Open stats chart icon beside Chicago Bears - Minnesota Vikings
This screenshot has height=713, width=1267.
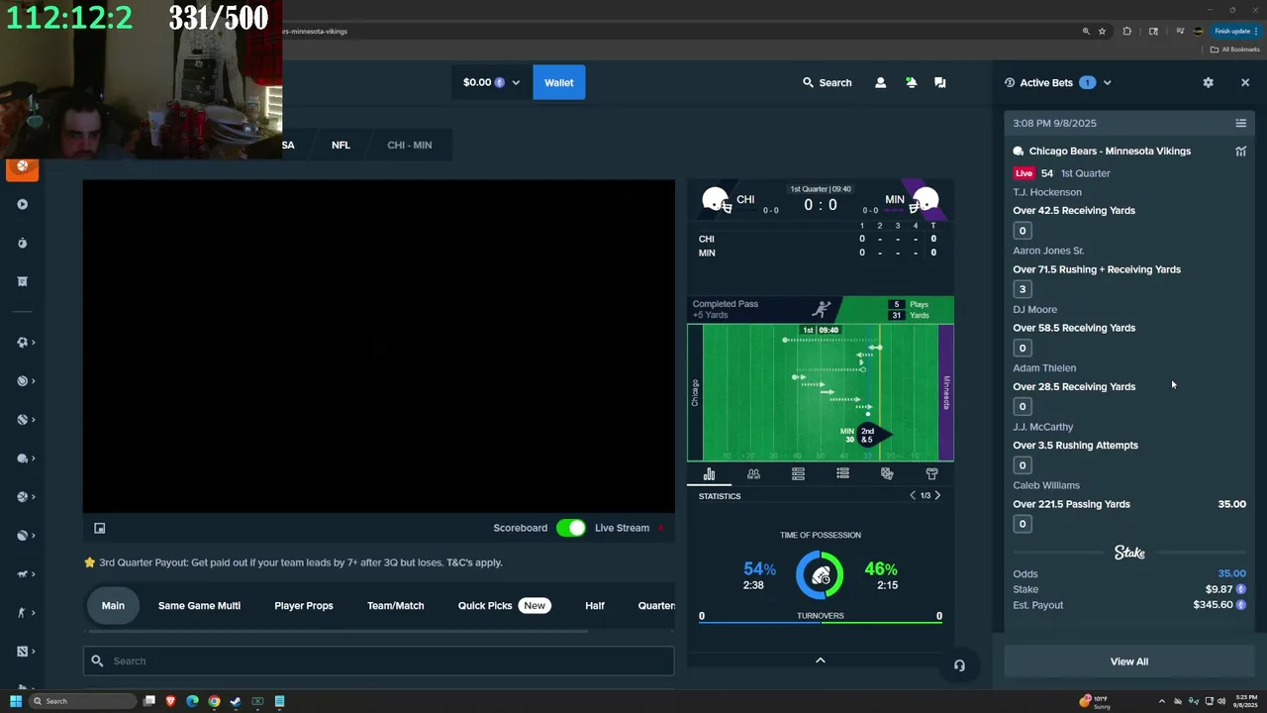(1240, 152)
